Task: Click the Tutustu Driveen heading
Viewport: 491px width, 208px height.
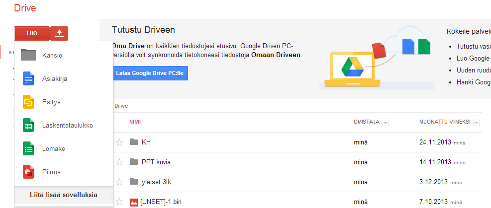Action: pos(143,30)
